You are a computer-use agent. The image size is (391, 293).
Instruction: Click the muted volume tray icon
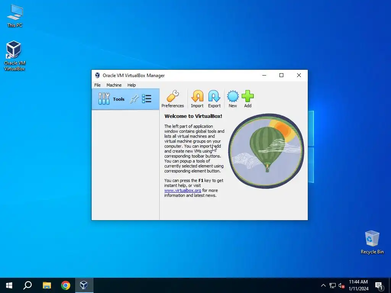tap(341, 285)
